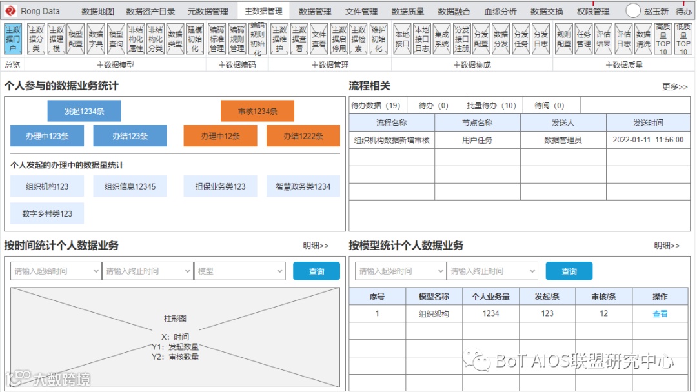Expand end time dropdown in 按时间统计 section
Image resolution: width=697 pixels, height=392 pixels.
[x=148, y=271]
